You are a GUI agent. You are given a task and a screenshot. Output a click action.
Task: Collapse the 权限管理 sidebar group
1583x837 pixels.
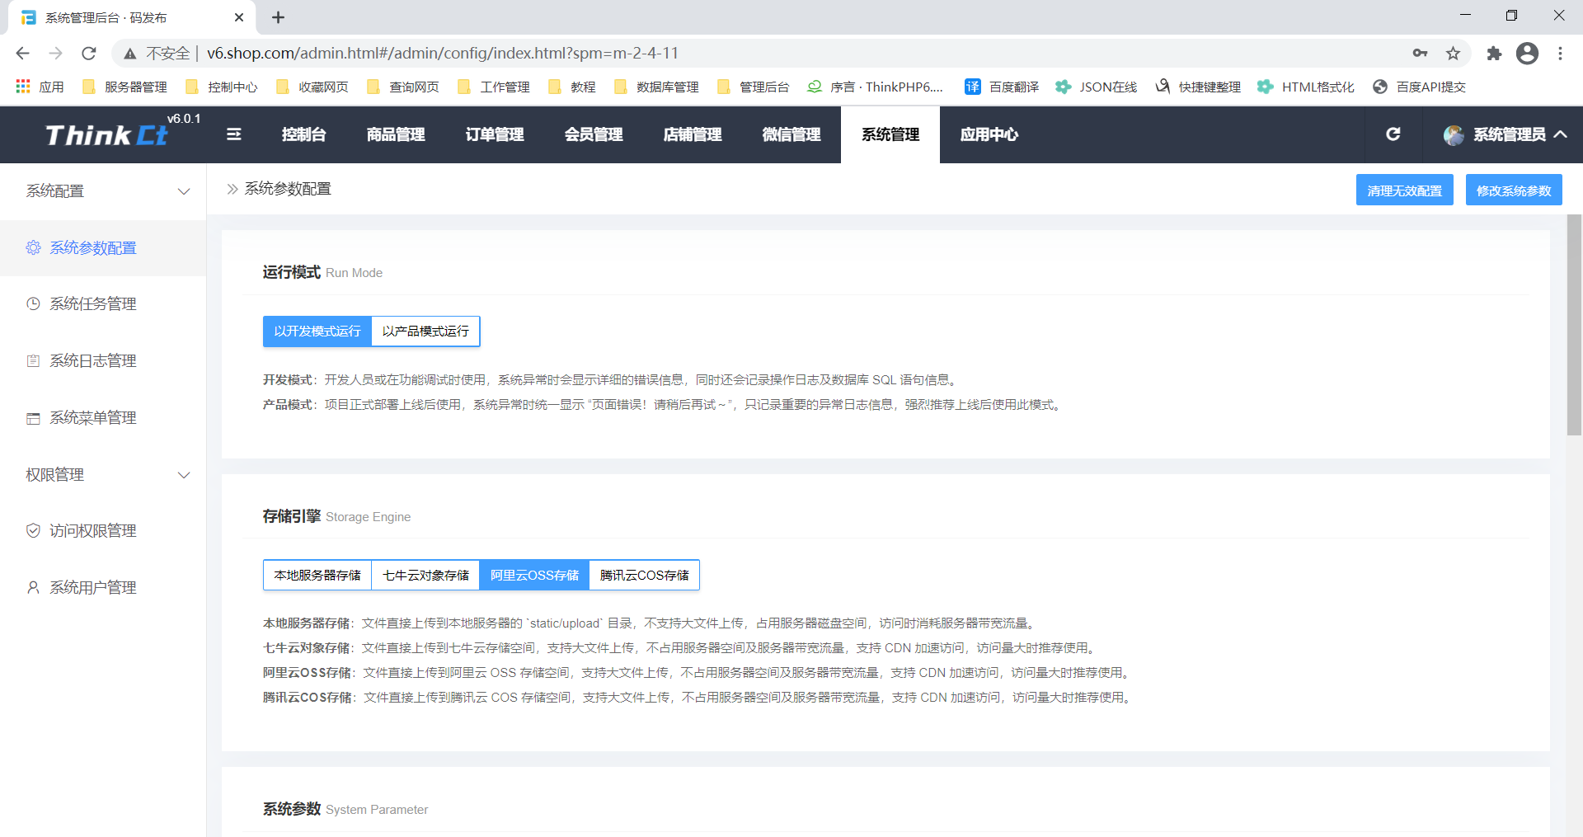click(x=184, y=475)
